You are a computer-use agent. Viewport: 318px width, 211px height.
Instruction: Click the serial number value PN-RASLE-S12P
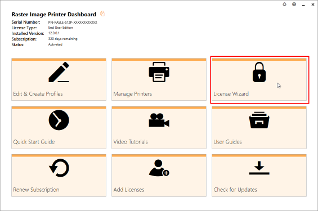coord(73,23)
